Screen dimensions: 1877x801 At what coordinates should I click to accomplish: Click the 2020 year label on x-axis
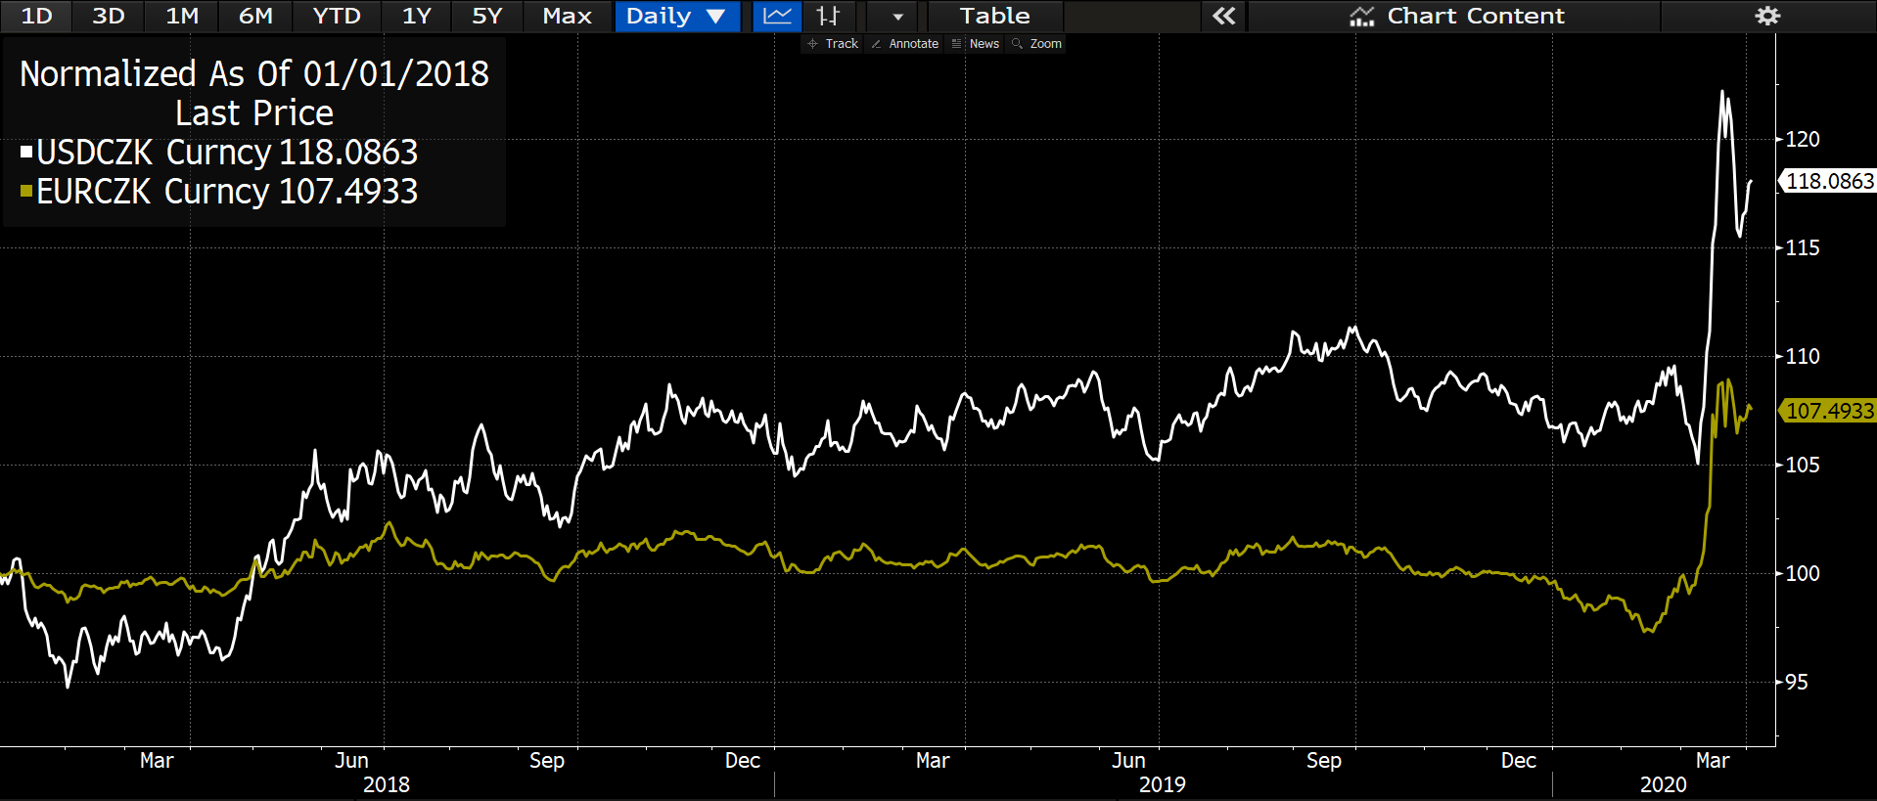click(1664, 784)
